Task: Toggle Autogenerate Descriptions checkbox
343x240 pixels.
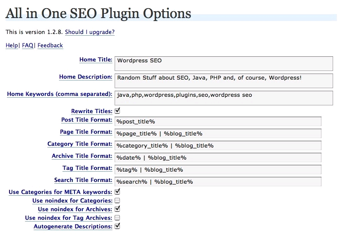Action: pyautogui.click(x=117, y=226)
